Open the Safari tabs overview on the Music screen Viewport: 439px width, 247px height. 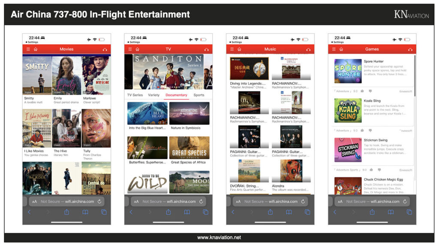coord(307,212)
